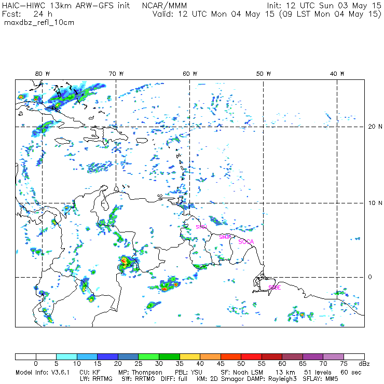Select the SOCA station label
Image resolution: width=384 pixels, height=384 pixels.
[x=246, y=242]
